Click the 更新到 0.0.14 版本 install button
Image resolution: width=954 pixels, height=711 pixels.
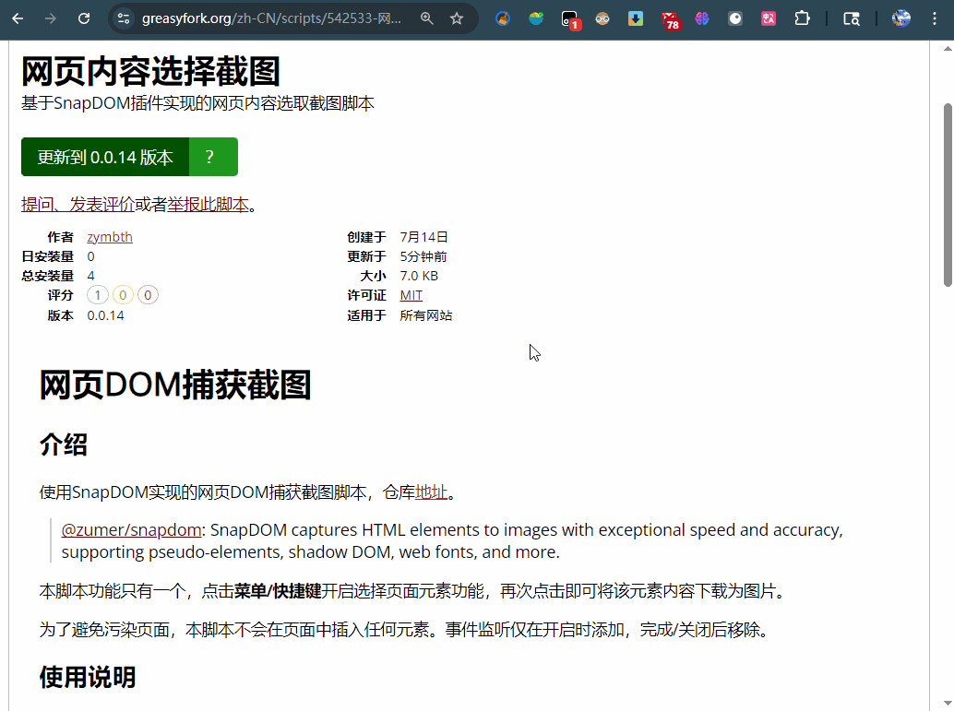tap(105, 157)
